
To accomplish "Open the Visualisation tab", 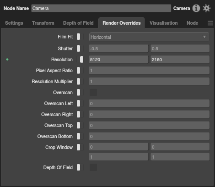I will (x=164, y=23).
